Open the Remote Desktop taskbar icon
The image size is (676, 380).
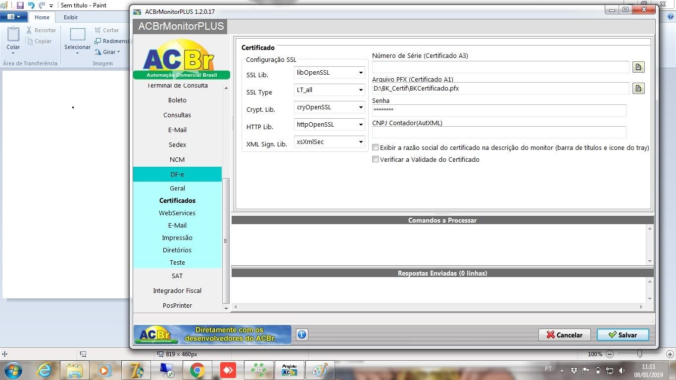167,370
